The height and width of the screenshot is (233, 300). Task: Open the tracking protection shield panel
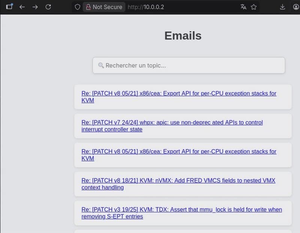pyautogui.click(x=77, y=7)
